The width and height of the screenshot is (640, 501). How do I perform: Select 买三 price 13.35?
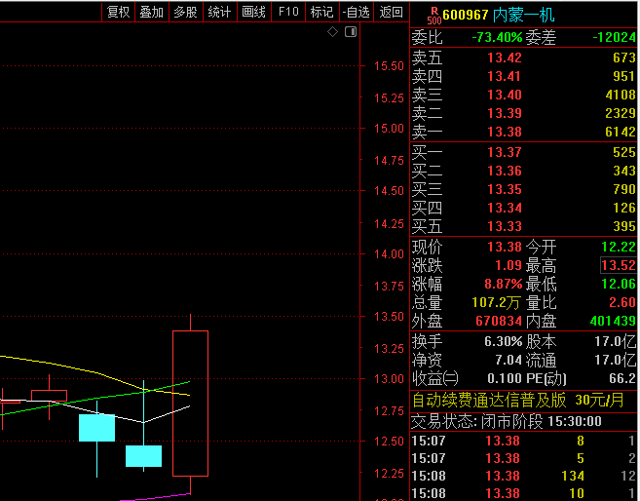pyautogui.click(x=505, y=189)
